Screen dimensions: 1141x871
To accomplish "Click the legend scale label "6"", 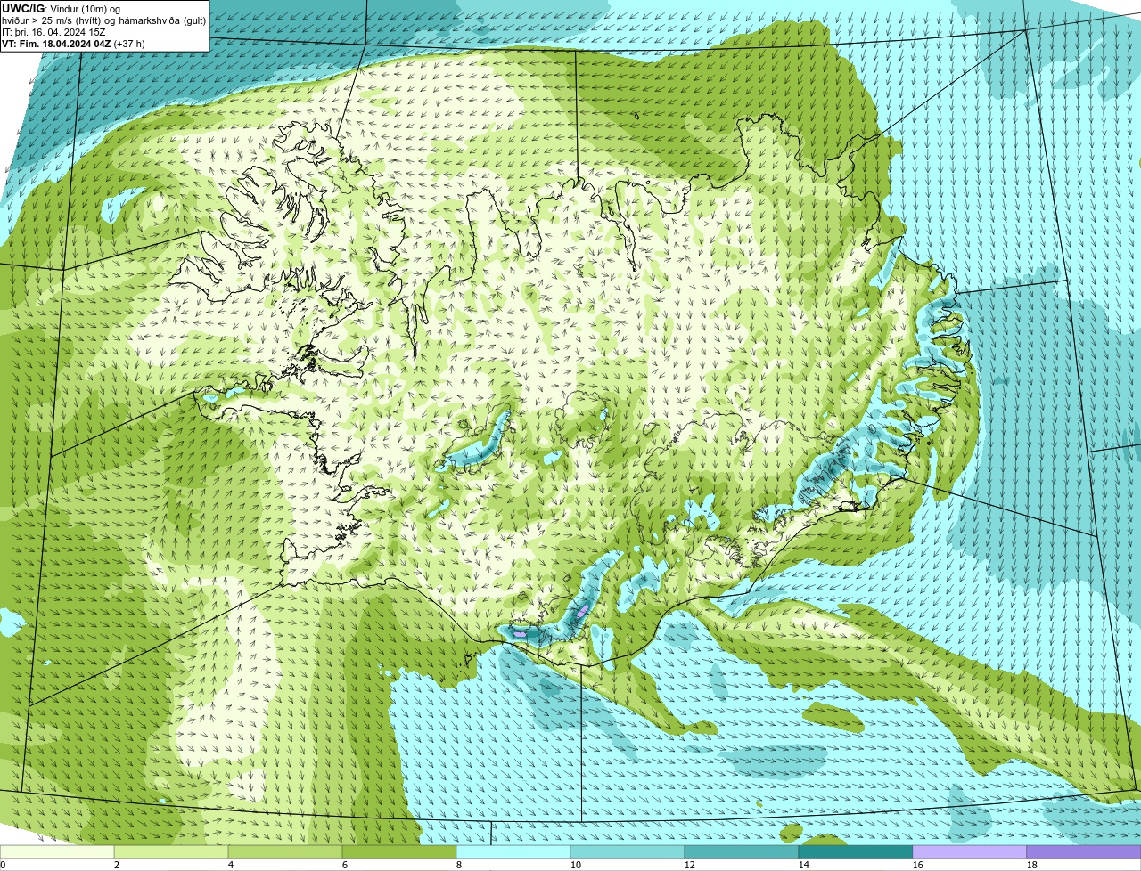I will point(345,865).
